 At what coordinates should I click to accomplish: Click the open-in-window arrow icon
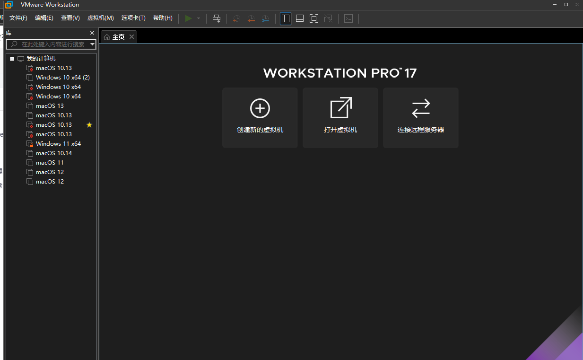click(341, 108)
